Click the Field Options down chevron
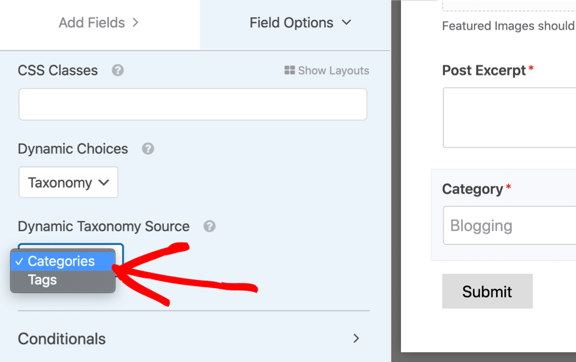 [x=346, y=23]
